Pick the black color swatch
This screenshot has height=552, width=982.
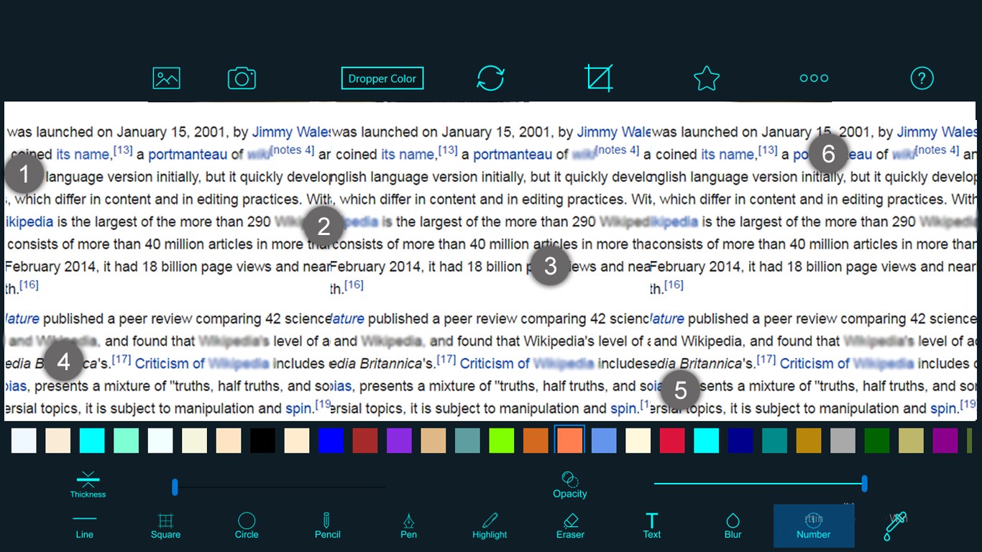point(262,441)
